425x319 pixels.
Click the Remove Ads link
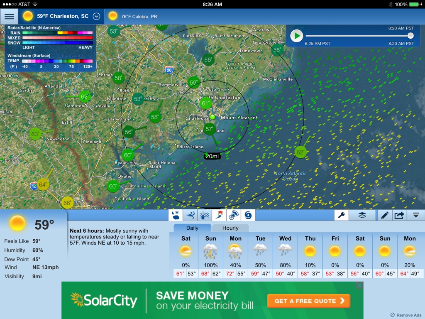point(406,315)
